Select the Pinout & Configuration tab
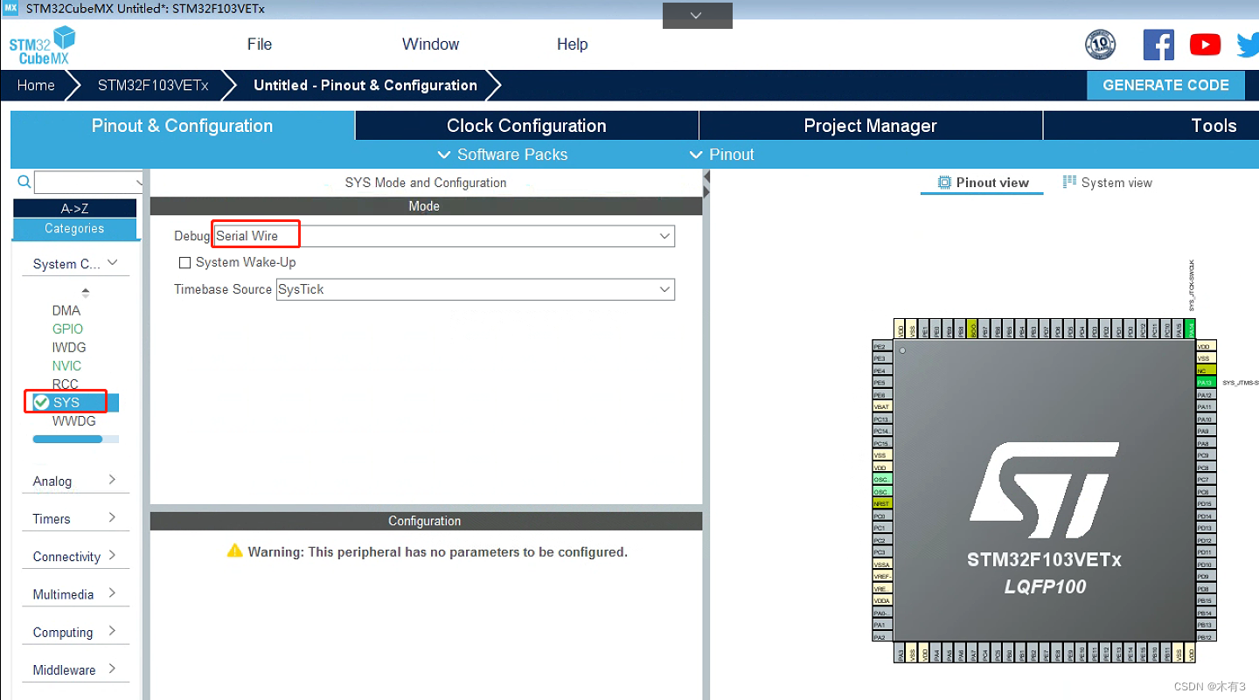The height and width of the screenshot is (700, 1259). pyautogui.click(x=182, y=126)
